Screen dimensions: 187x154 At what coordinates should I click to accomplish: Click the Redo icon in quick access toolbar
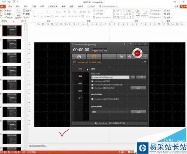[x=9, y=1]
